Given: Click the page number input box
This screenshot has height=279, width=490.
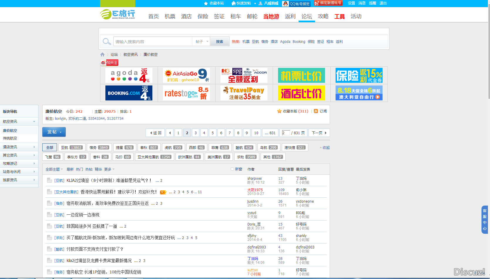Looking at the screenshot, I should 286,133.
